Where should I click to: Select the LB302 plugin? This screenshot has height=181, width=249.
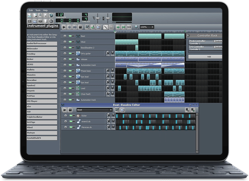[x=42, y=64]
